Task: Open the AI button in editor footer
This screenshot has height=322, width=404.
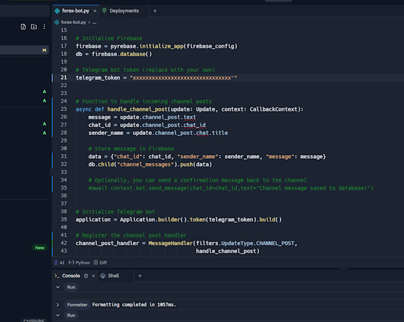Action: click(59, 263)
